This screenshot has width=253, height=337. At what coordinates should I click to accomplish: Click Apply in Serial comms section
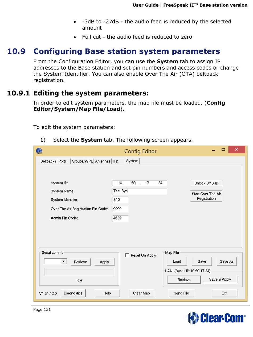(104, 262)
